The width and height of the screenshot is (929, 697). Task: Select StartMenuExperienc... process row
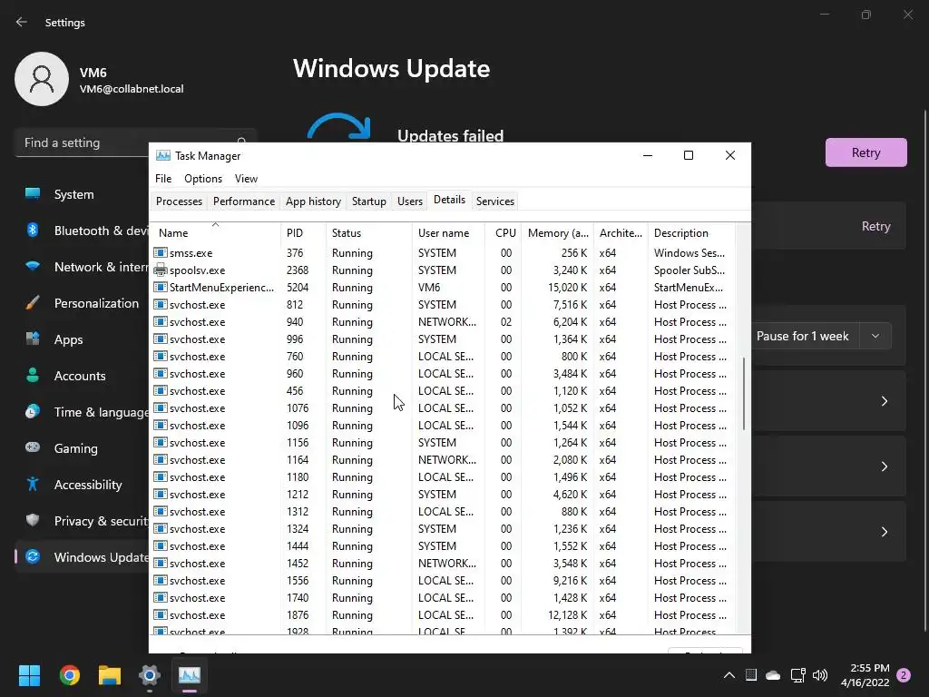(x=443, y=287)
